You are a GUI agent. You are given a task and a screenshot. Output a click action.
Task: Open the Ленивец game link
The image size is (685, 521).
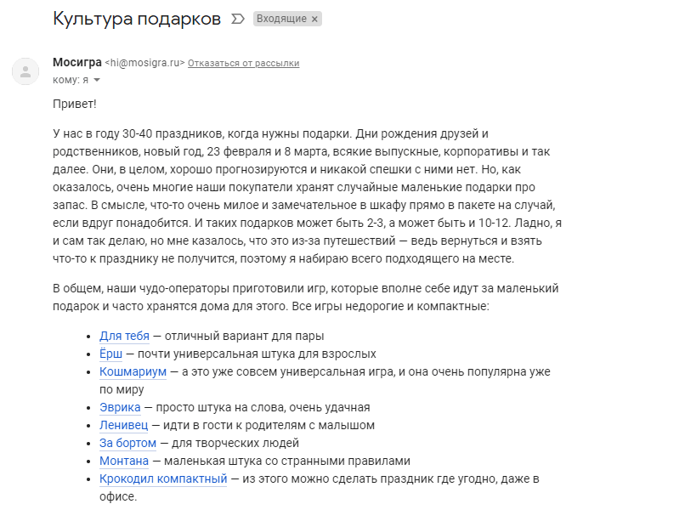point(123,425)
